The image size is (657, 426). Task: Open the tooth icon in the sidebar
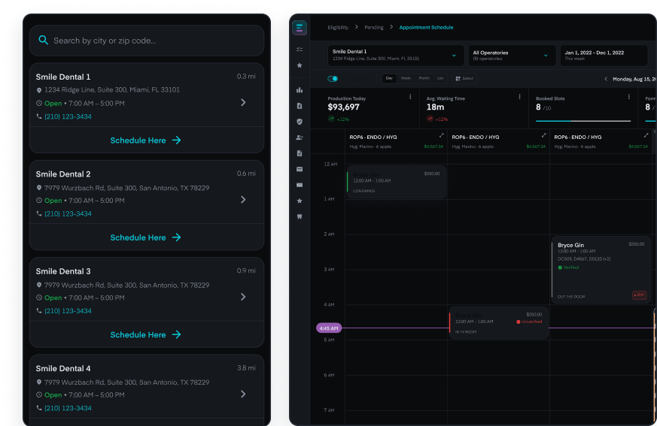pos(300,217)
